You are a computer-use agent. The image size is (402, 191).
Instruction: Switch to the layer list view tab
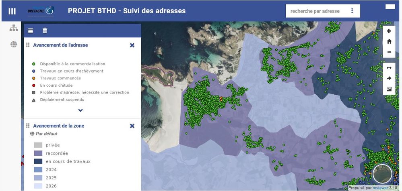(x=31, y=30)
